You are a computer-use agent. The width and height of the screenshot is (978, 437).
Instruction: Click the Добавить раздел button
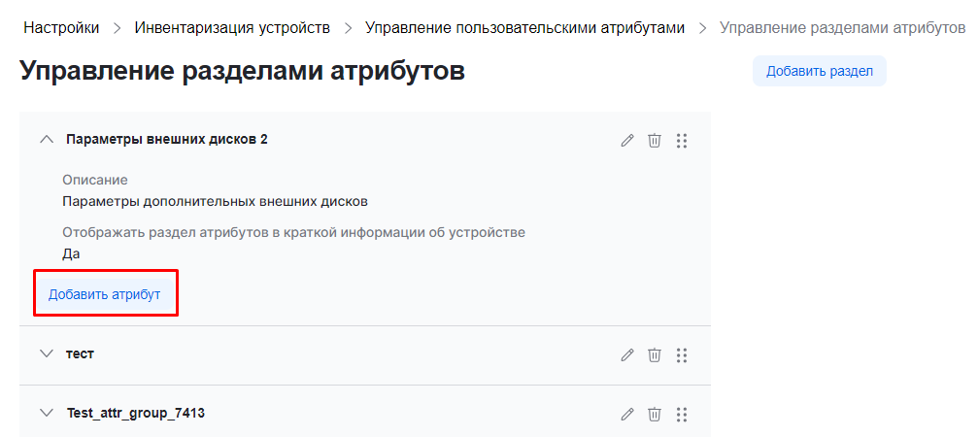pos(819,71)
